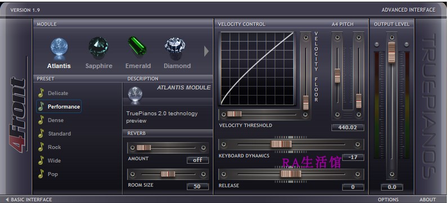Click the A4 pitch value field 440.02
The image size is (448, 203).
pyautogui.click(x=348, y=127)
